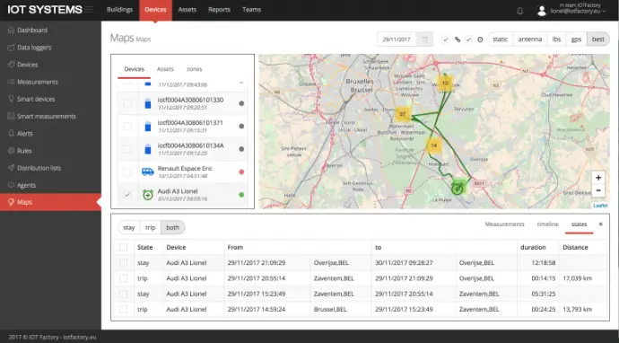The image size is (619, 343).
Task: Click the notification bell icon
Action: 520,11
